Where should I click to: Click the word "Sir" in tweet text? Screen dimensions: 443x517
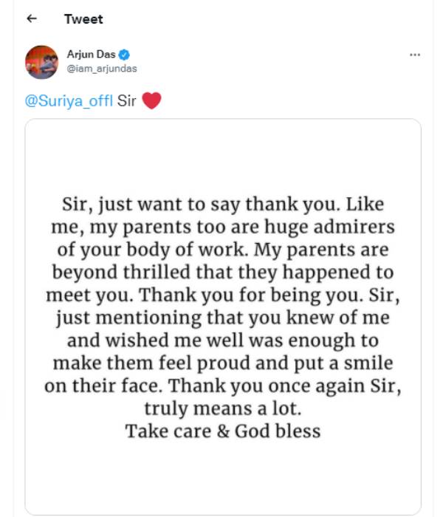[x=126, y=101]
